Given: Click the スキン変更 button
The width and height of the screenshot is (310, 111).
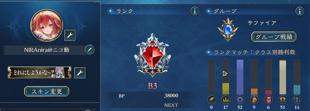Looking at the screenshot, I should 47,91.
